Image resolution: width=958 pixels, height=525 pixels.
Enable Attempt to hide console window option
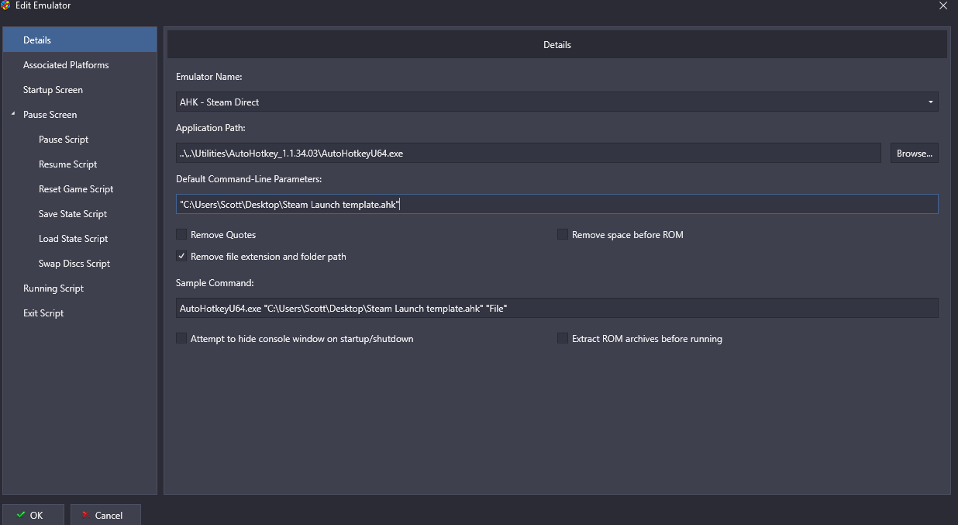pos(181,338)
